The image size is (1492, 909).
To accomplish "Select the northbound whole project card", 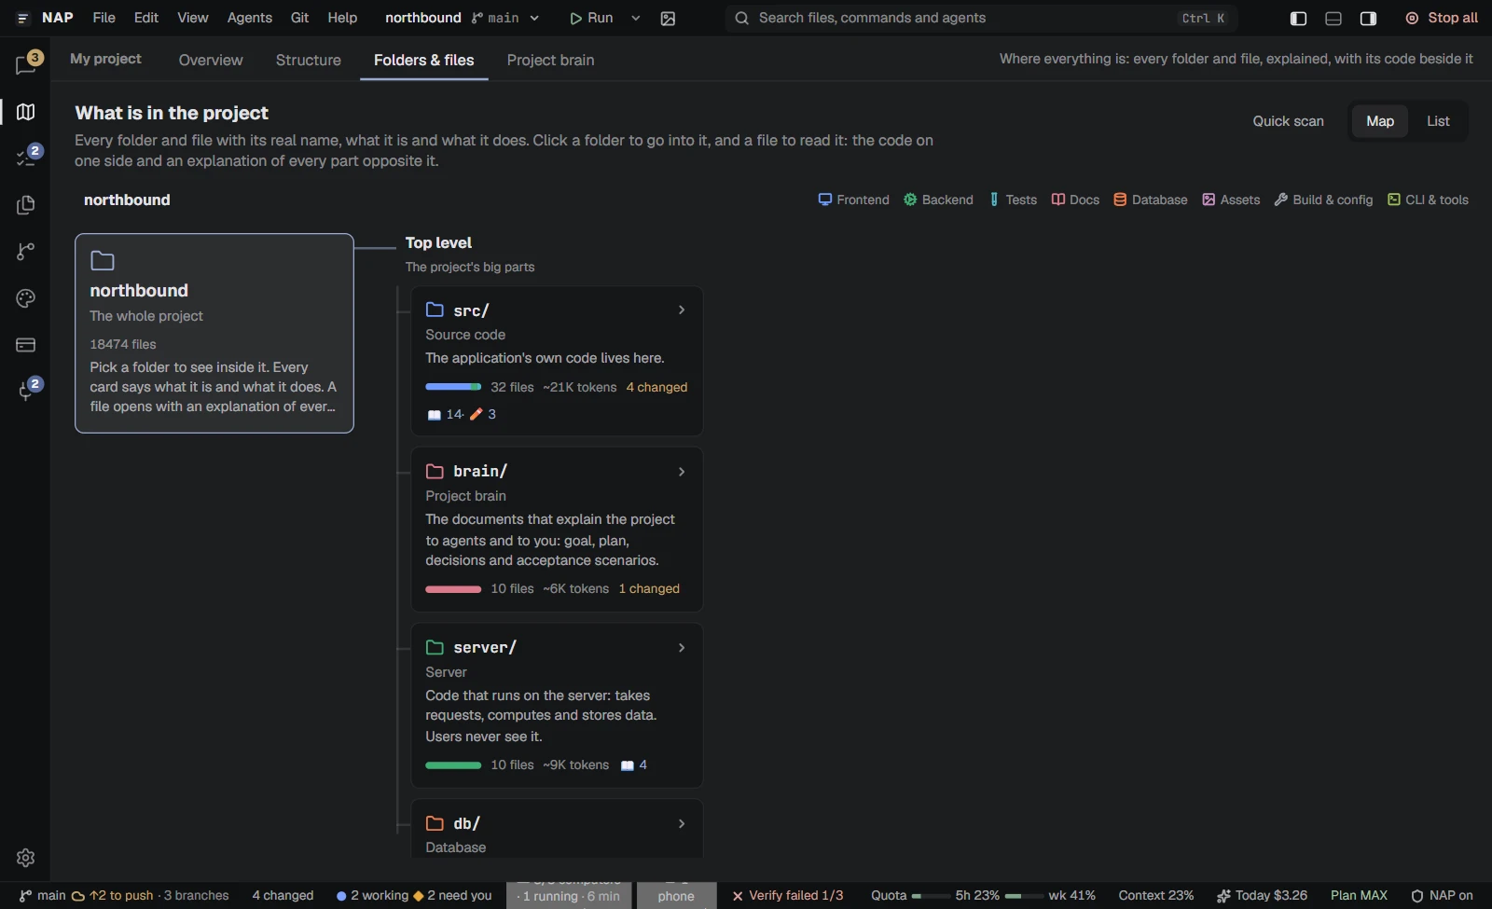I will [x=214, y=333].
